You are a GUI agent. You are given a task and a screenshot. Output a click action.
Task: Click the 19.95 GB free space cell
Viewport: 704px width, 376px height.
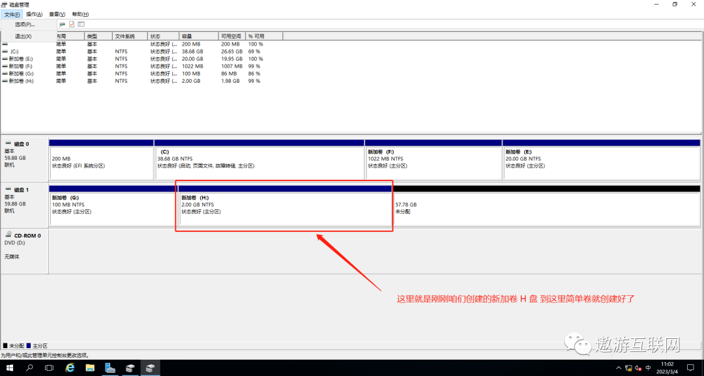tap(231, 59)
